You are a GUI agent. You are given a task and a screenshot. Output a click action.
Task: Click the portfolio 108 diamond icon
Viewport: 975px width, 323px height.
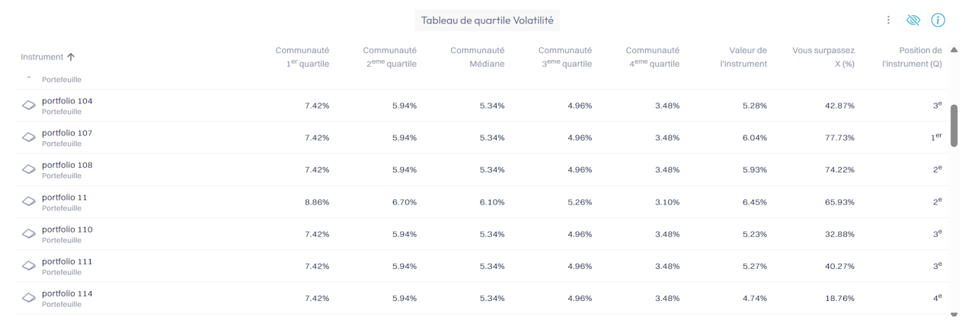click(x=29, y=169)
